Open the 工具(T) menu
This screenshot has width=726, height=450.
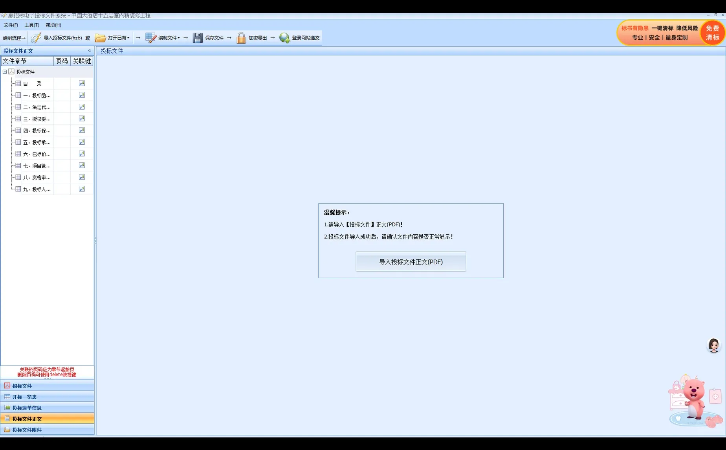(x=32, y=25)
